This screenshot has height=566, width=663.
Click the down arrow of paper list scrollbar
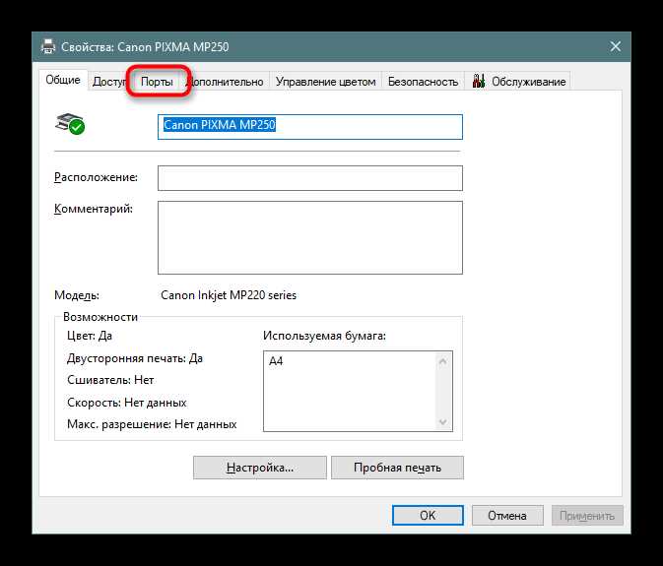[442, 421]
